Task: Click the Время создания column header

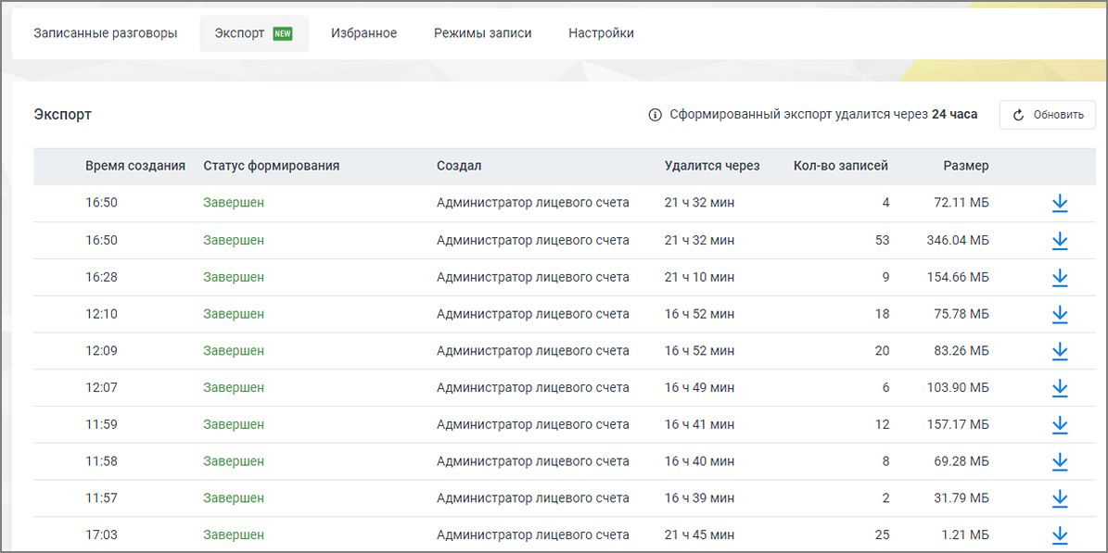Action: pos(135,166)
